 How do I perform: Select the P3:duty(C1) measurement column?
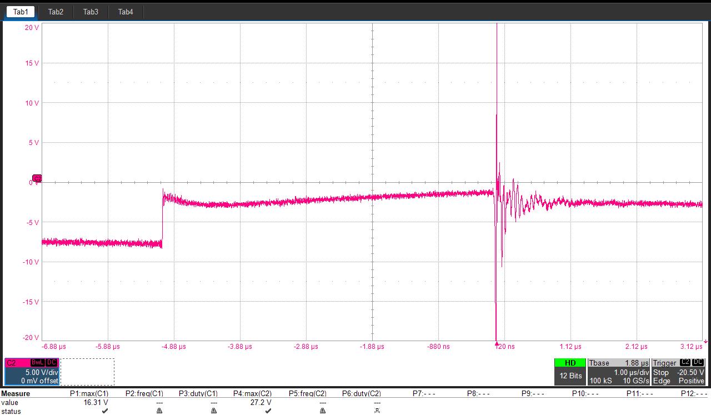point(198,393)
